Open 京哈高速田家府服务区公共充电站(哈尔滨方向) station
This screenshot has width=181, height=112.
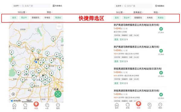coord(138,69)
